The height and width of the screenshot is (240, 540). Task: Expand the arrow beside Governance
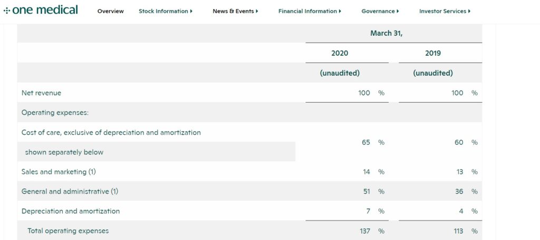[x=398, y=11]
